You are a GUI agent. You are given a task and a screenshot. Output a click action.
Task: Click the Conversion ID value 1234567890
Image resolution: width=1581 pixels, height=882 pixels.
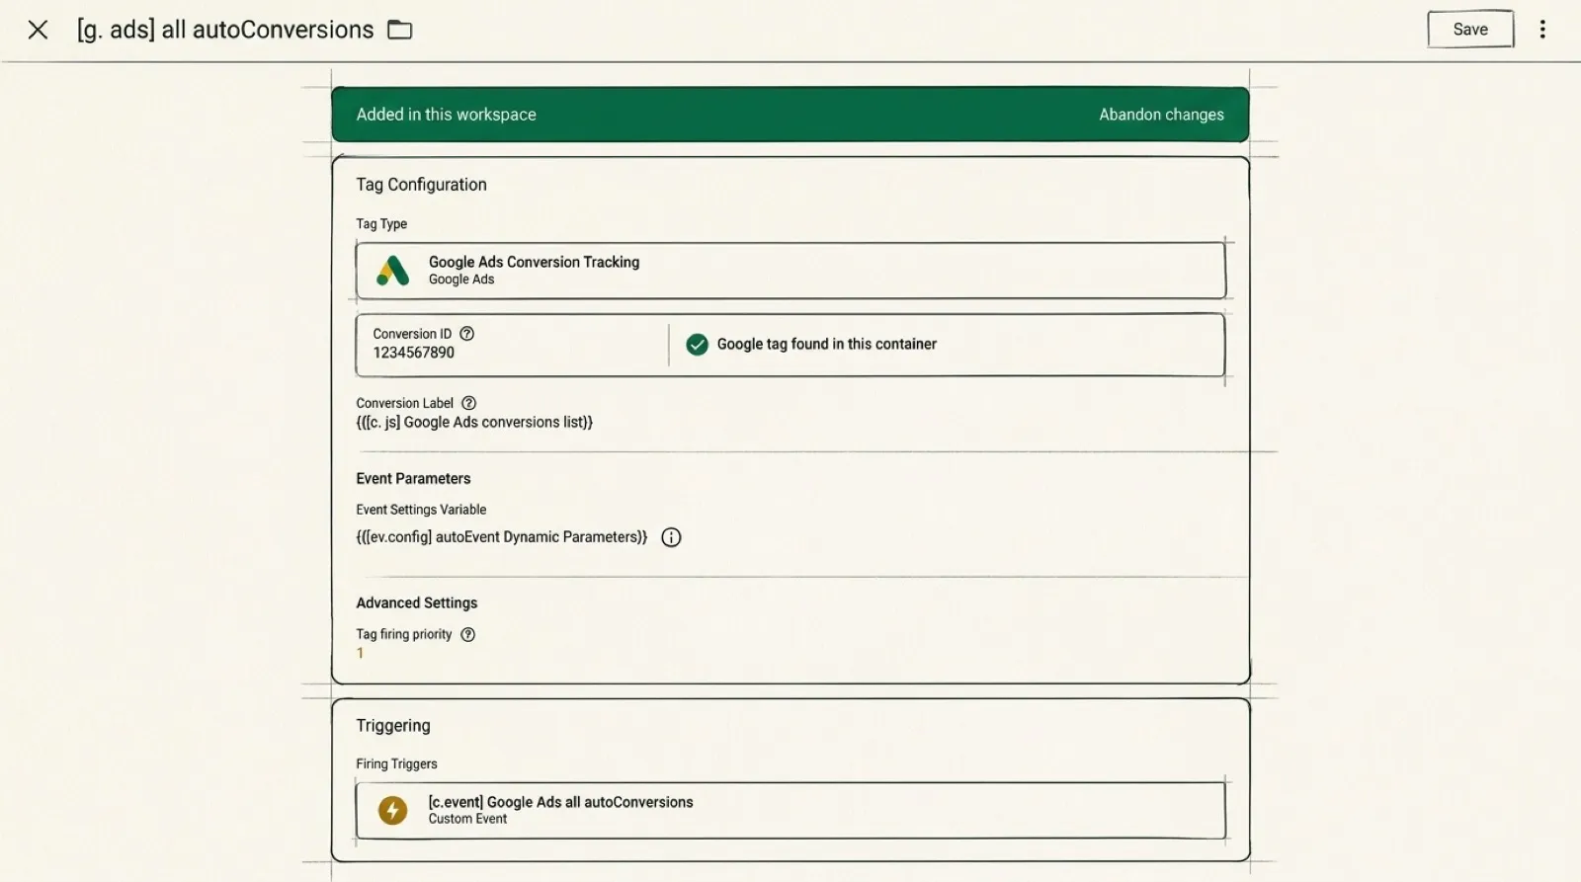tap(413, 353)
